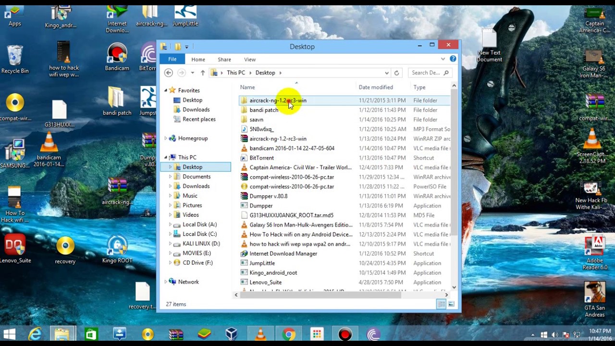
Task: Open recent locations dropdown arrow
Action: [x=192, y=73]
